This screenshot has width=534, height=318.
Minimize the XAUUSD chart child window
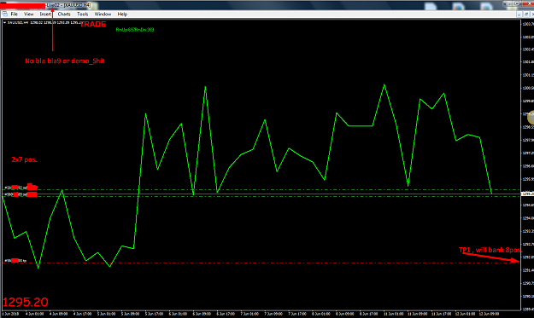519,14
